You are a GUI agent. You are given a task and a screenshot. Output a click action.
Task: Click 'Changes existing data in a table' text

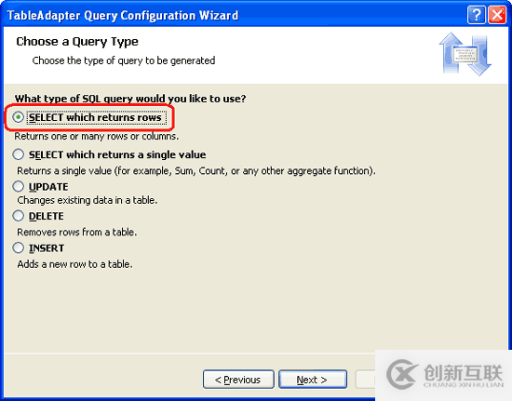point(88,200)
